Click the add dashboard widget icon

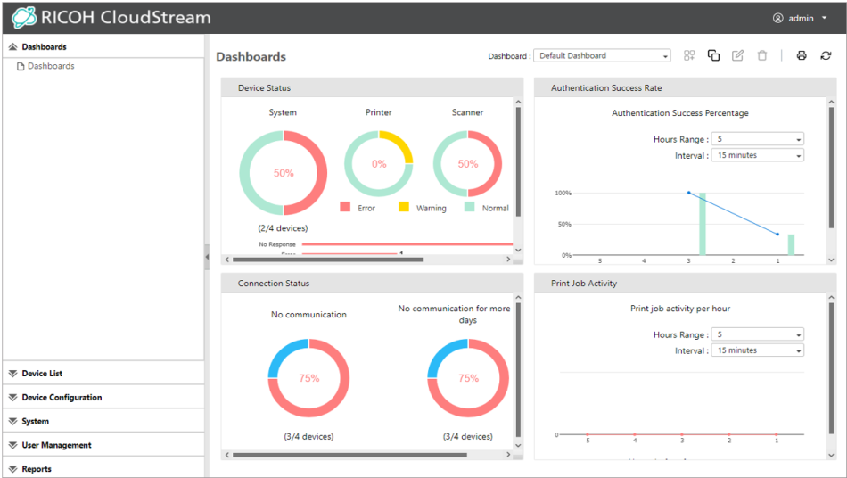[689, 55]
